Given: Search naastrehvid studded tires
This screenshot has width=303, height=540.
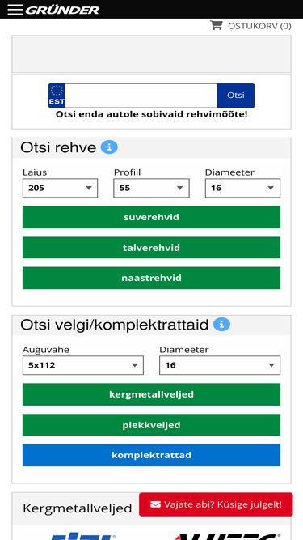Looking at the screenshot, I should pos(152,278).
